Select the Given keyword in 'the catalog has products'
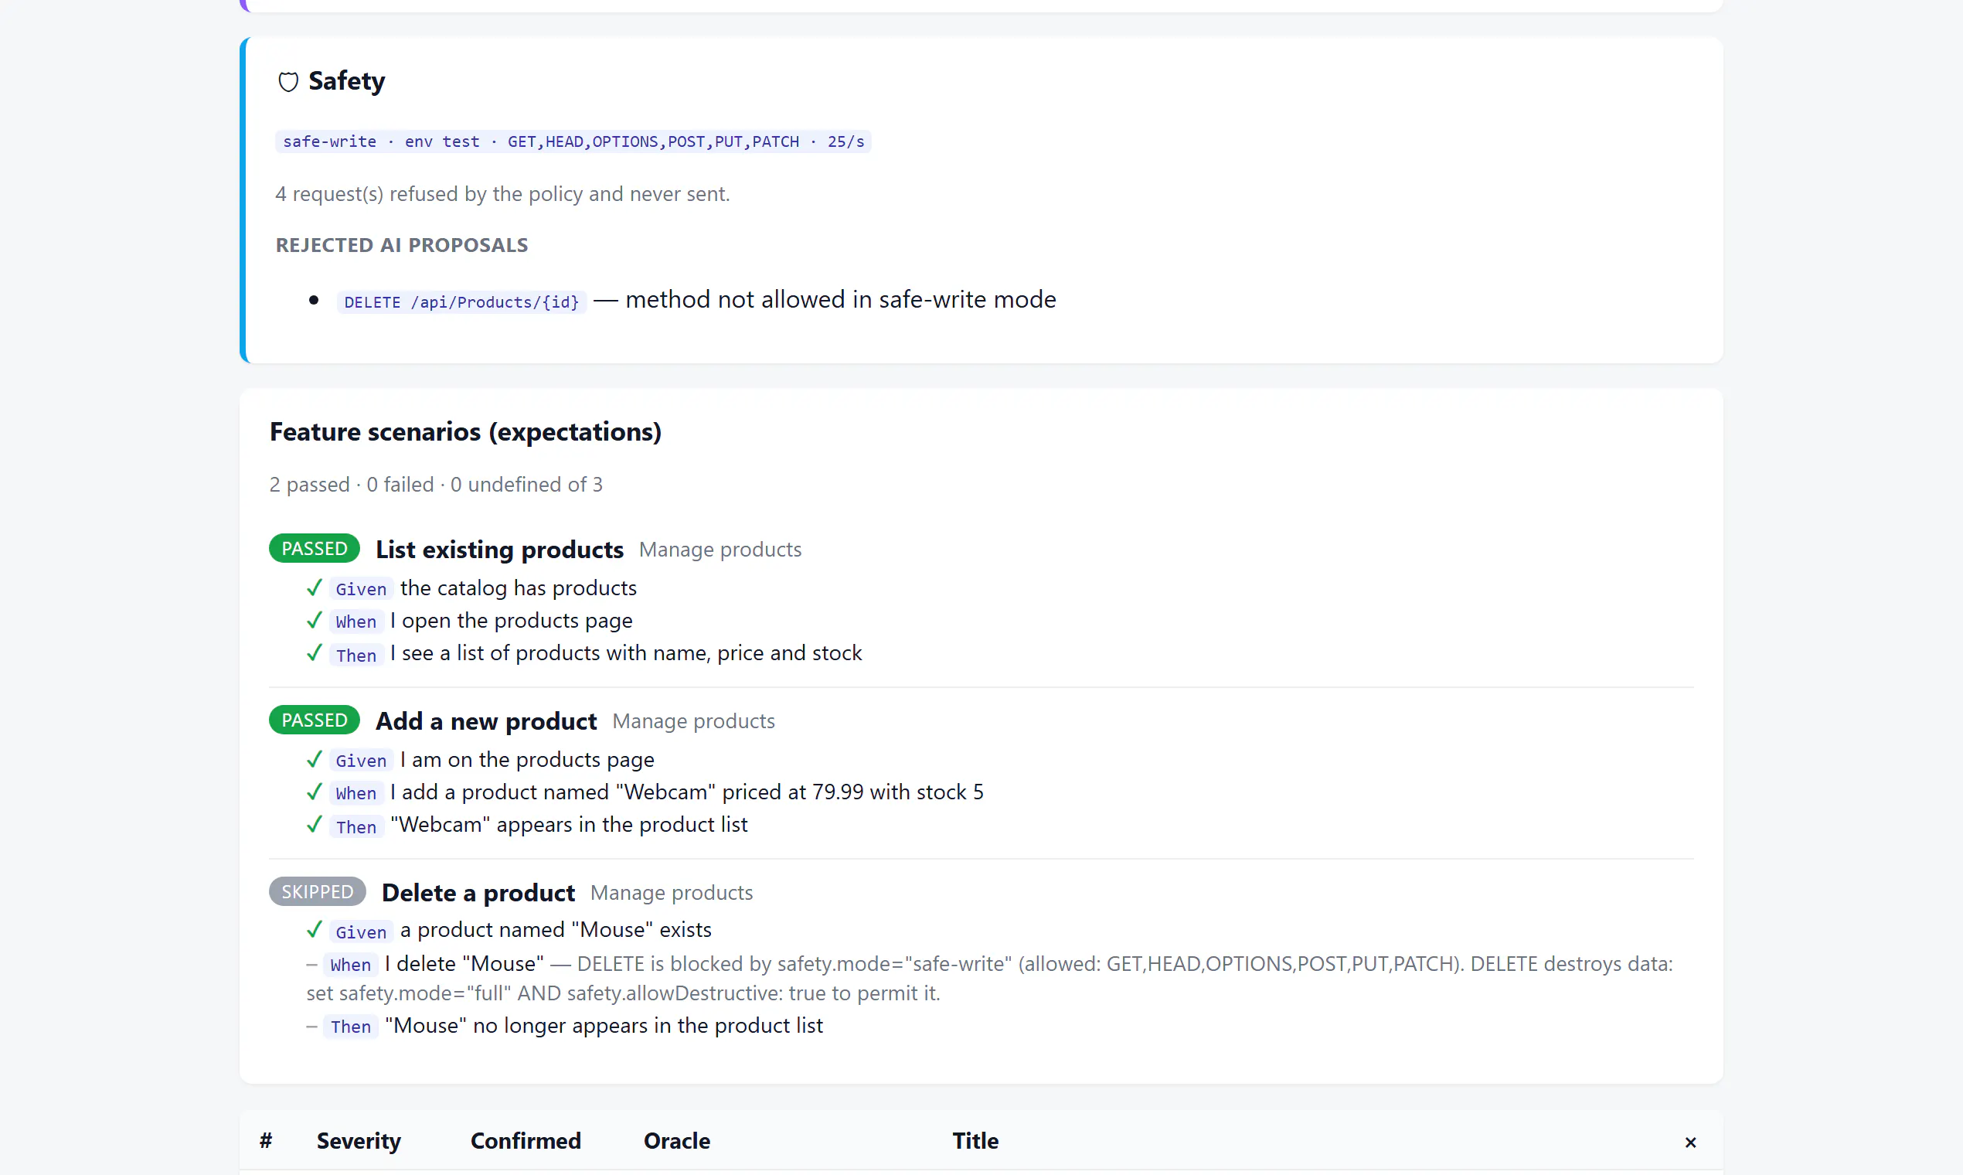This screenshot has width=1963, height=1175. (361, 589)
